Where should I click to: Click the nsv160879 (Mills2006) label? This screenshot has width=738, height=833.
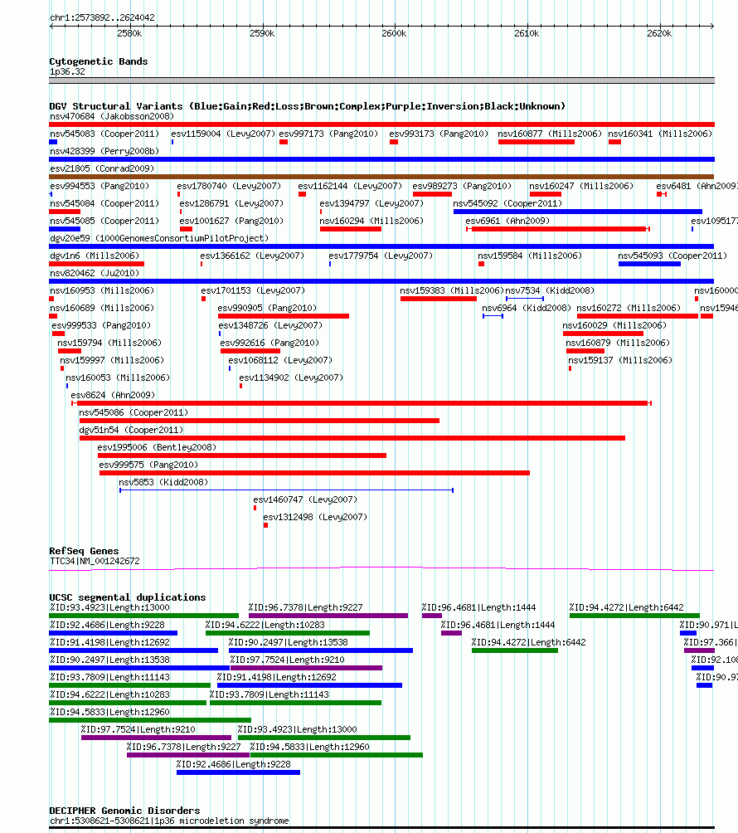click(618, 343)
